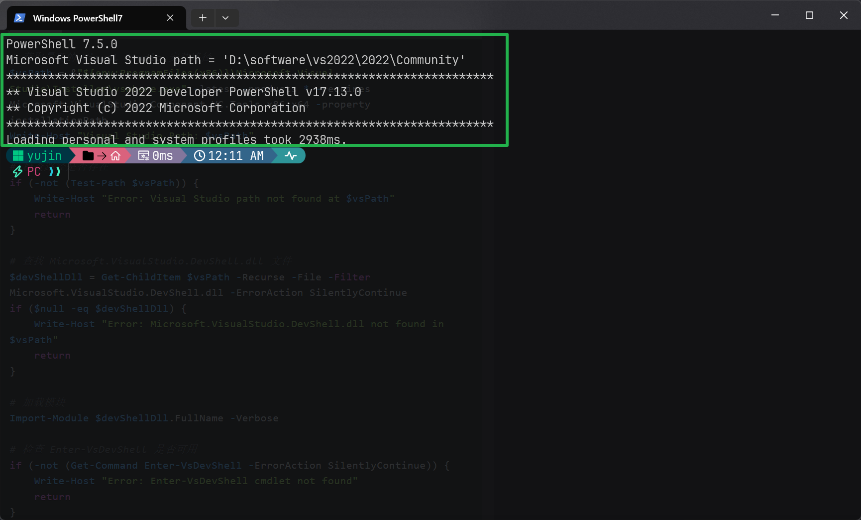Click the Windows logo in yujin prompt segment
The width and height of the screenshot is (861, 520).
point(18,156)
